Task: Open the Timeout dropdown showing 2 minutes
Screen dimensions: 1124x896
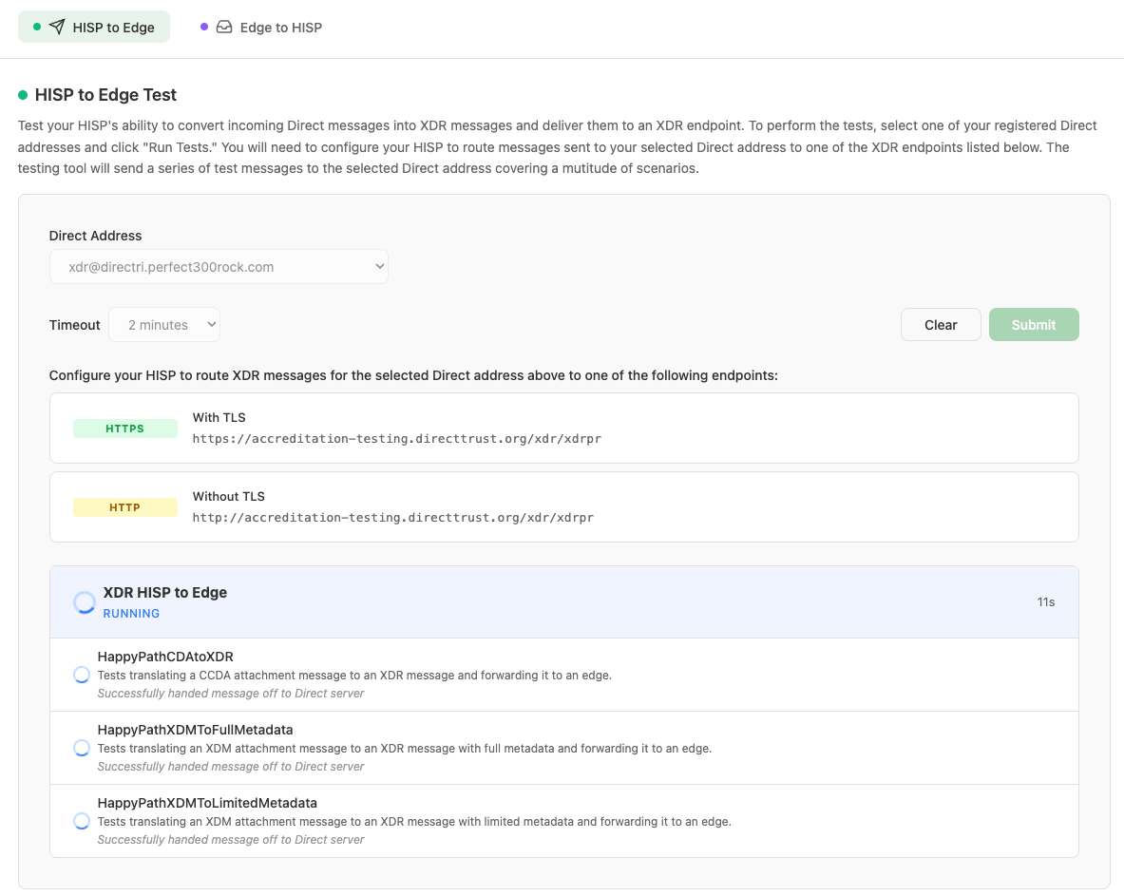Action: click(164, 325)
